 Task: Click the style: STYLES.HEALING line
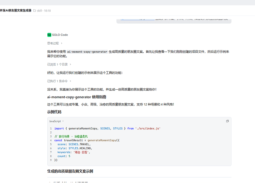(x=75, y=148)
